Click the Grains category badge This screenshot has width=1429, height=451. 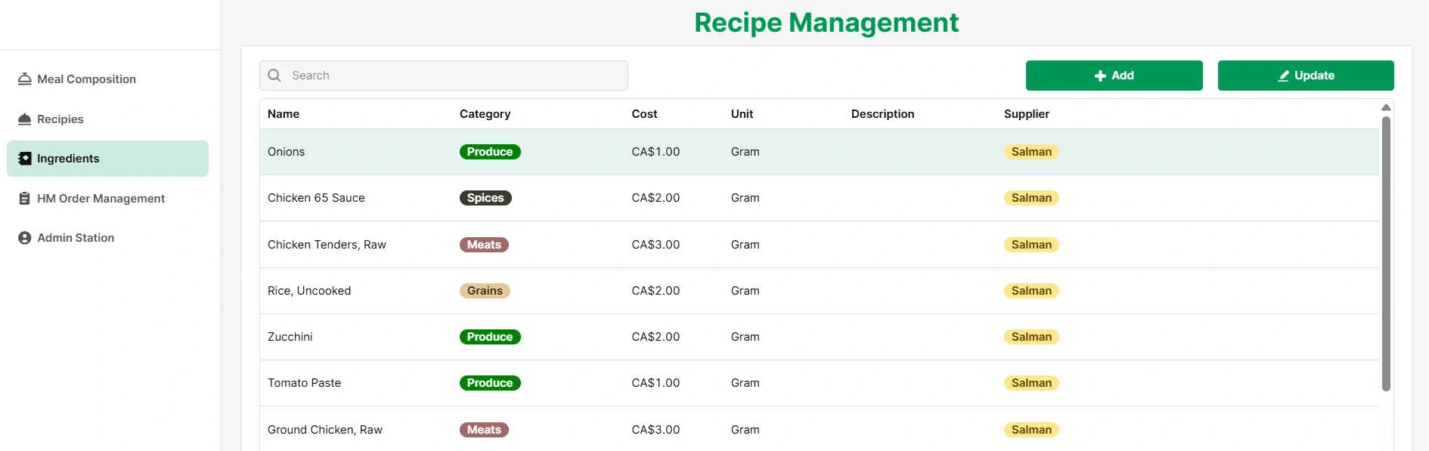[x=485, y=291]
